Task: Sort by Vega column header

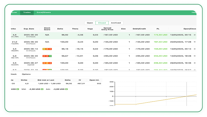Action: point(90,29)
